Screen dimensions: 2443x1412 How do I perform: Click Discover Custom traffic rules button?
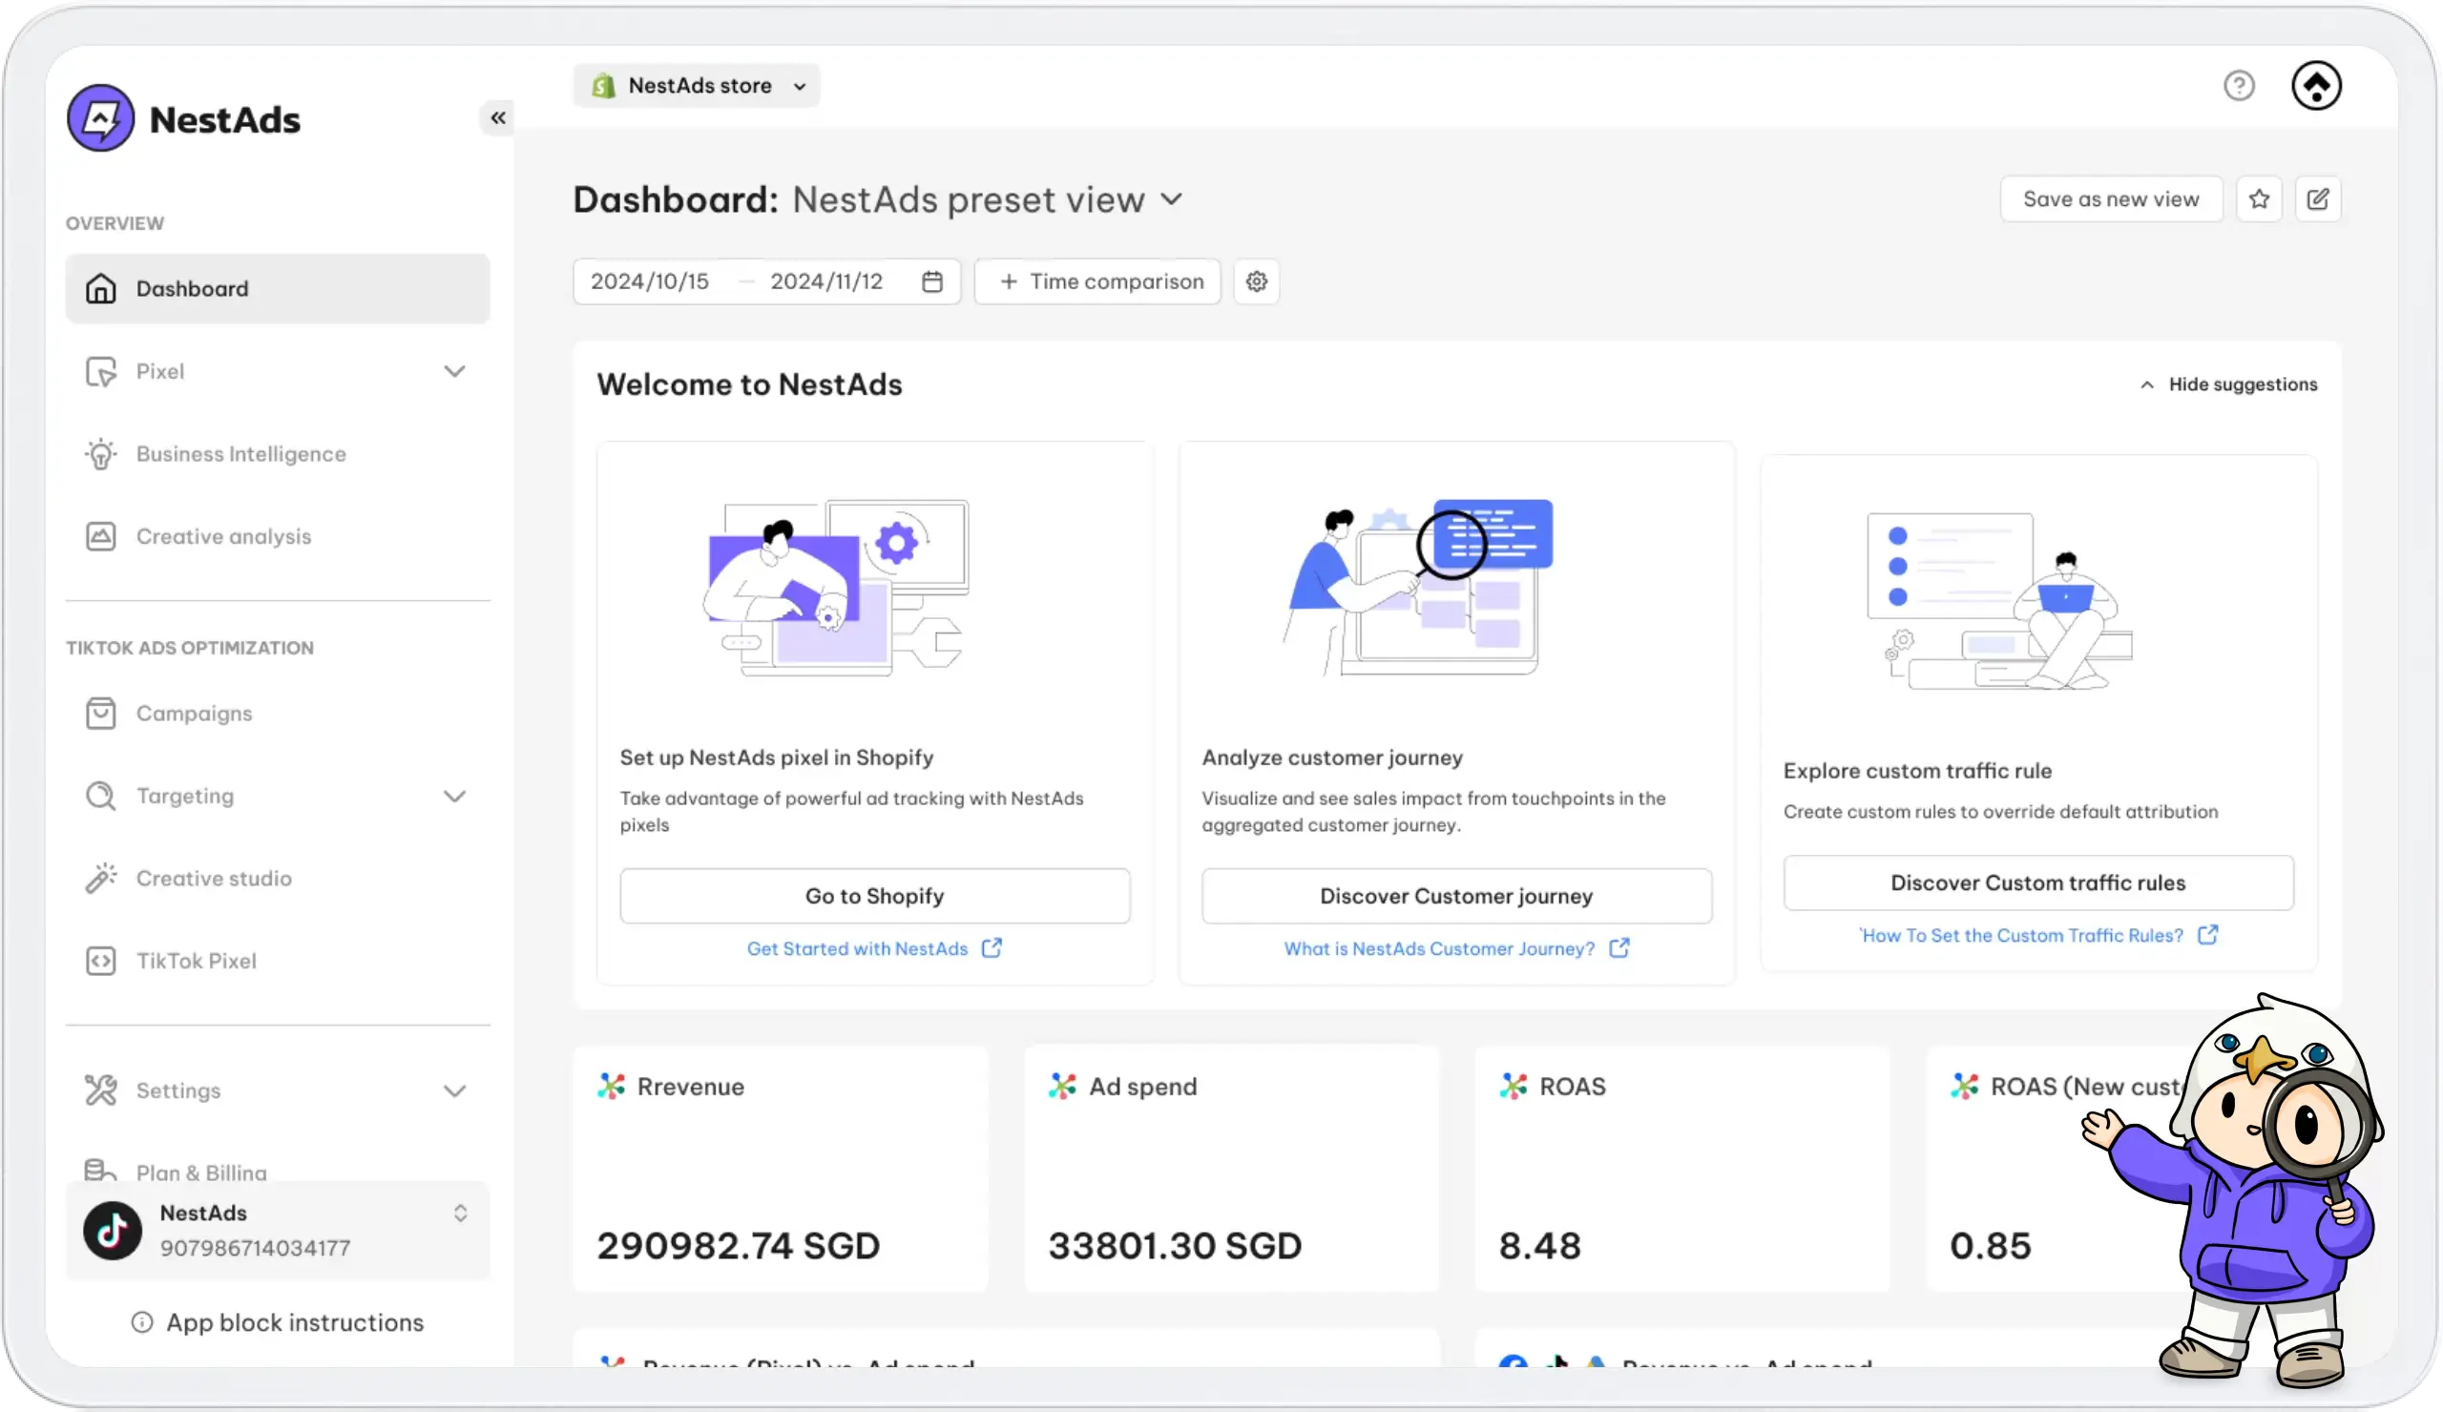pyautogui.click(x=2037, y=882)
